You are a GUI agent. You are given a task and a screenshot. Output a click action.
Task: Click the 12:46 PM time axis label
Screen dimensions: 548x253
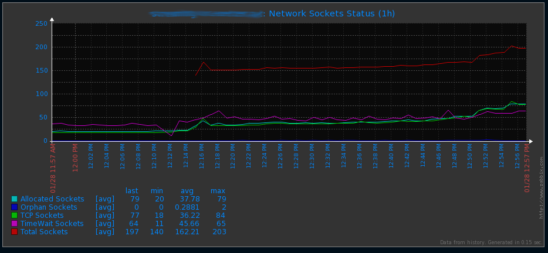tap(438, 157)
